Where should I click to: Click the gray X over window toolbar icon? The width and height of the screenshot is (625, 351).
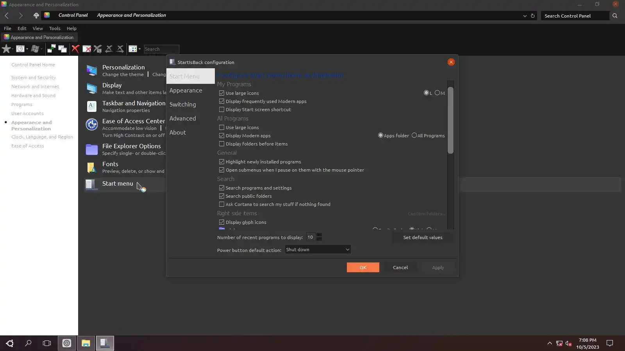98,49
